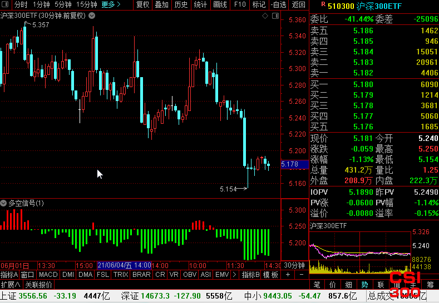Image resolution: width=439 pixels, height=303 pixels.
Task: Click the intraday mini chart of 沪深300ETF
Action: pos(360,252)
